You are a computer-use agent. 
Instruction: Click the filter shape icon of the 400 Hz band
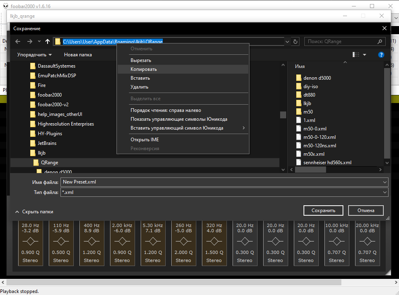point(91,241)
